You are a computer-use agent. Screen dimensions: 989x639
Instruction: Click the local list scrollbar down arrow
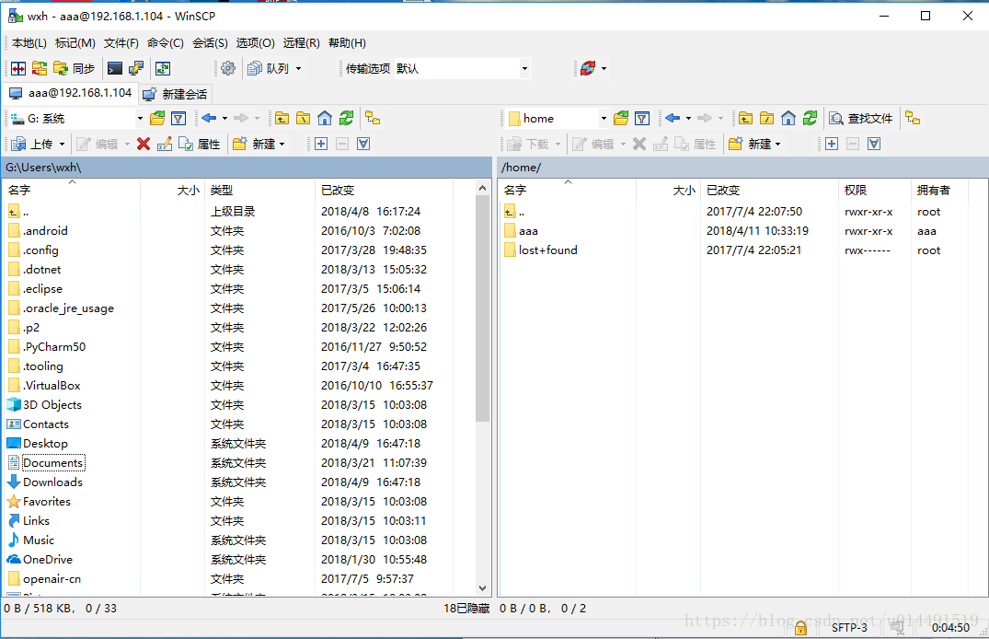[x=482, y=588]
